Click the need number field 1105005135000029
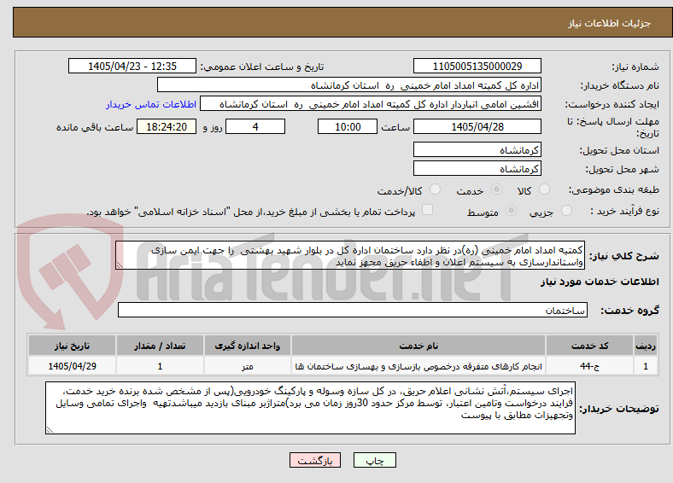Viewport: 673px width, 483px height. (x=477, y=66)
